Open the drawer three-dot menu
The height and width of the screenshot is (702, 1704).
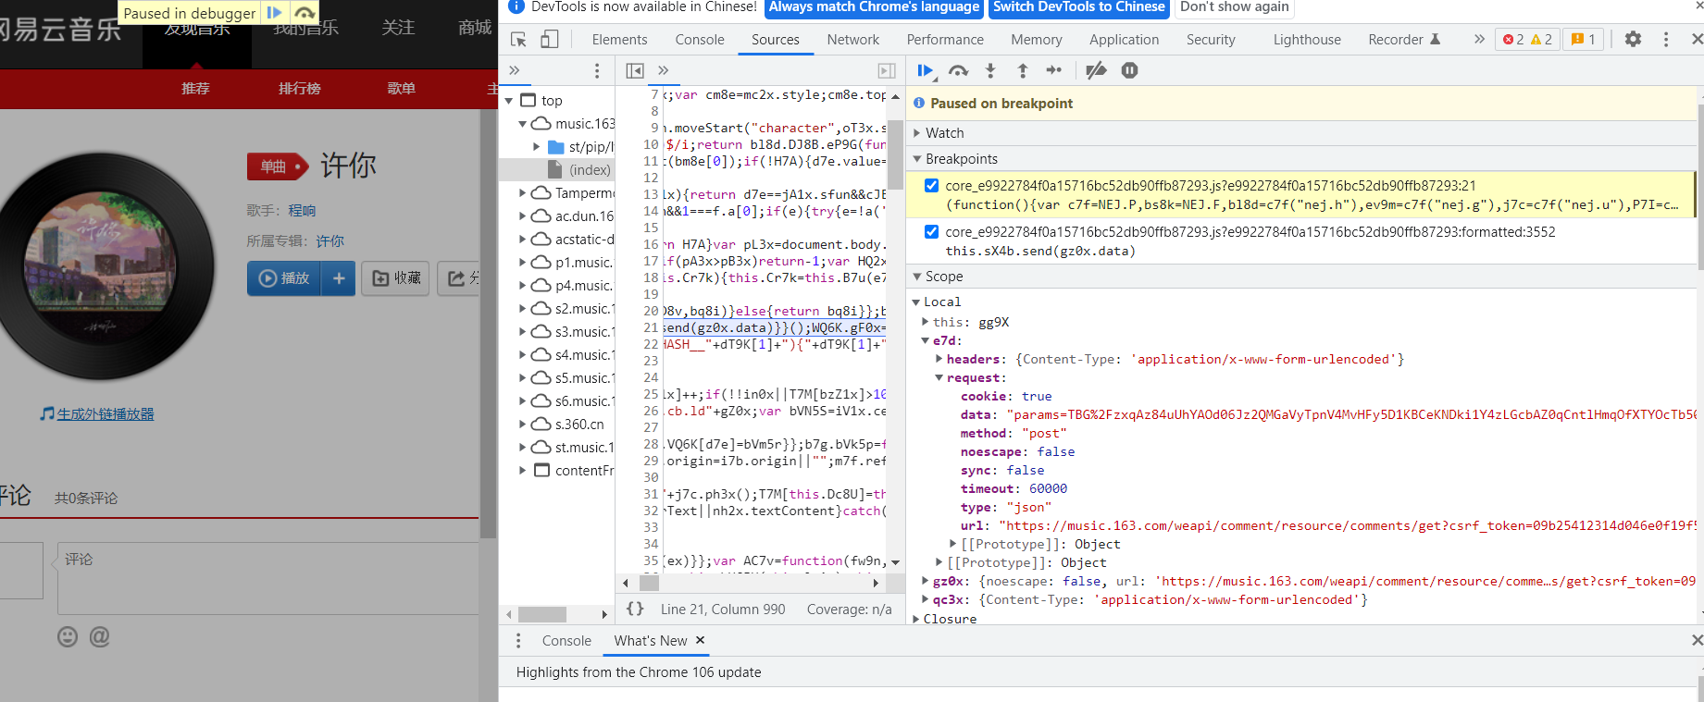518,640
